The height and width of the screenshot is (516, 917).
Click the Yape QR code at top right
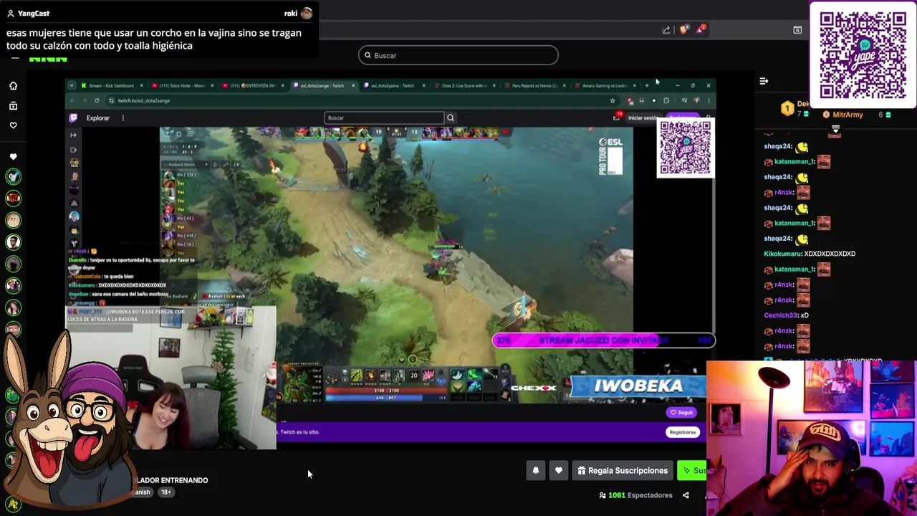tap(863, 55)
